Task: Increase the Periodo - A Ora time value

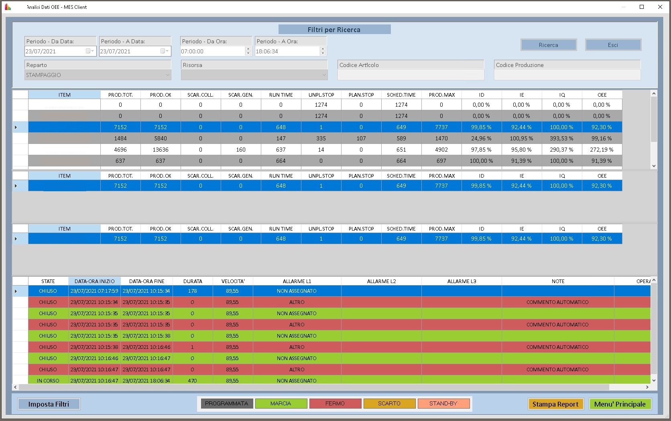Action: pos(323,49)
